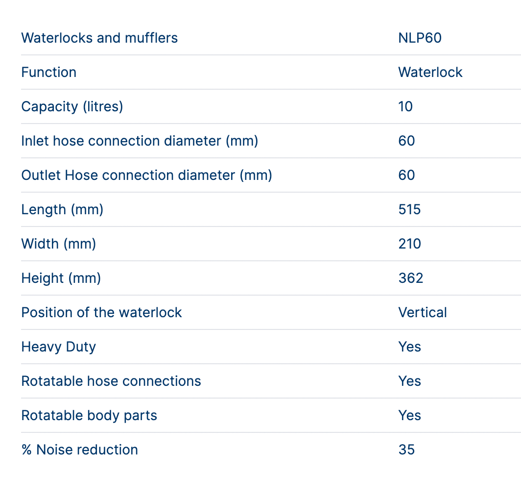521x502 pixels.
Task: Click the "Width (mm)" label
Action: point(59,244)
